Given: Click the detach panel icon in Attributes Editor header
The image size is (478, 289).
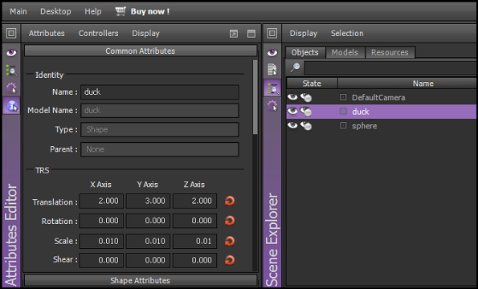Looking at the screenshot, I should [x=234, y=34].
